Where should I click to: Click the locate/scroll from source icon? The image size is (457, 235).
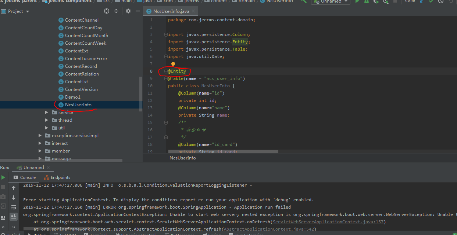coord(107,11)
